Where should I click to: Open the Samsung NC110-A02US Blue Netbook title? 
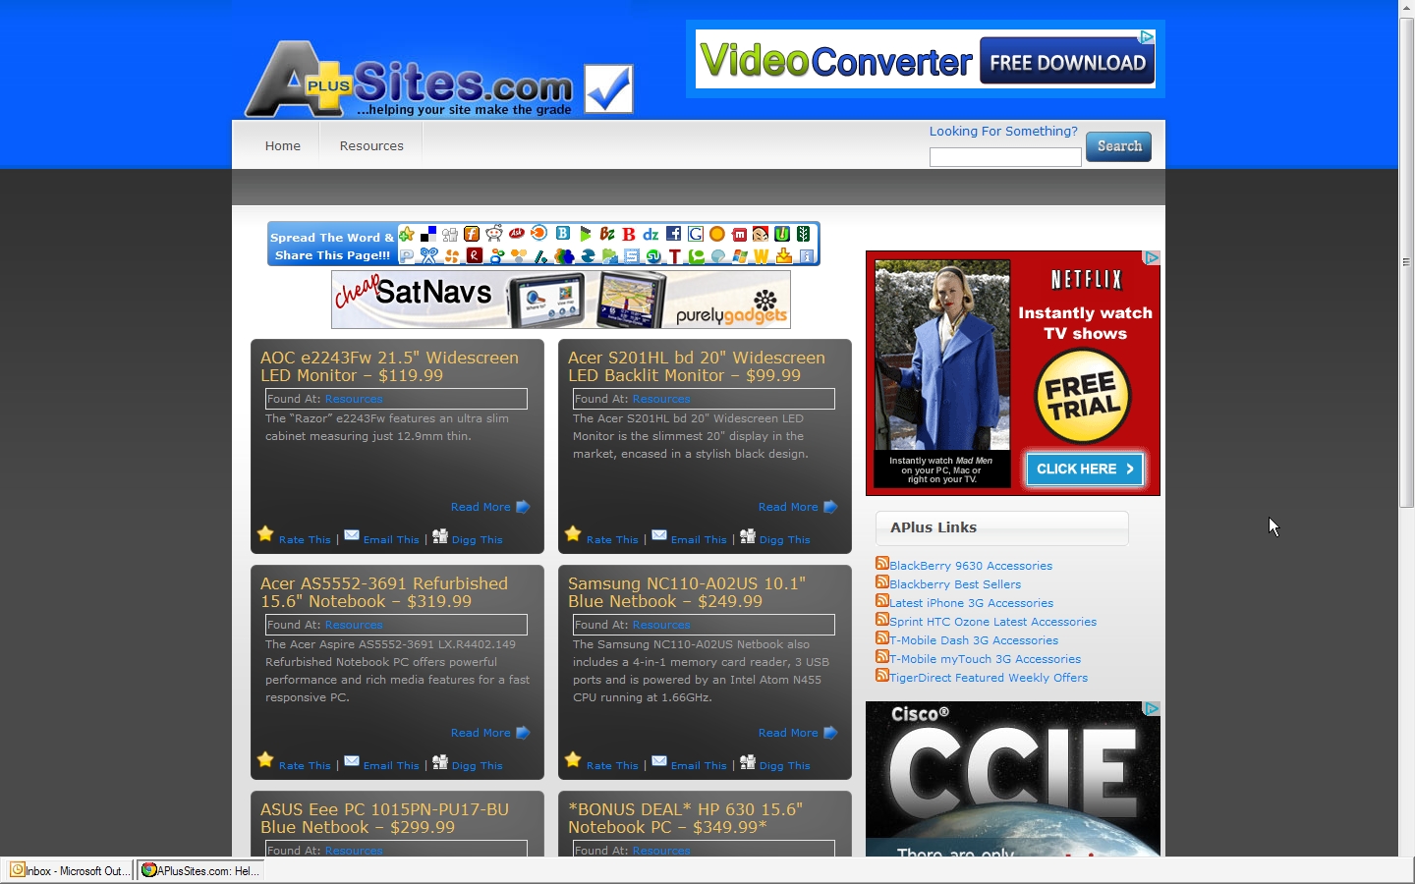pos(687,592)
